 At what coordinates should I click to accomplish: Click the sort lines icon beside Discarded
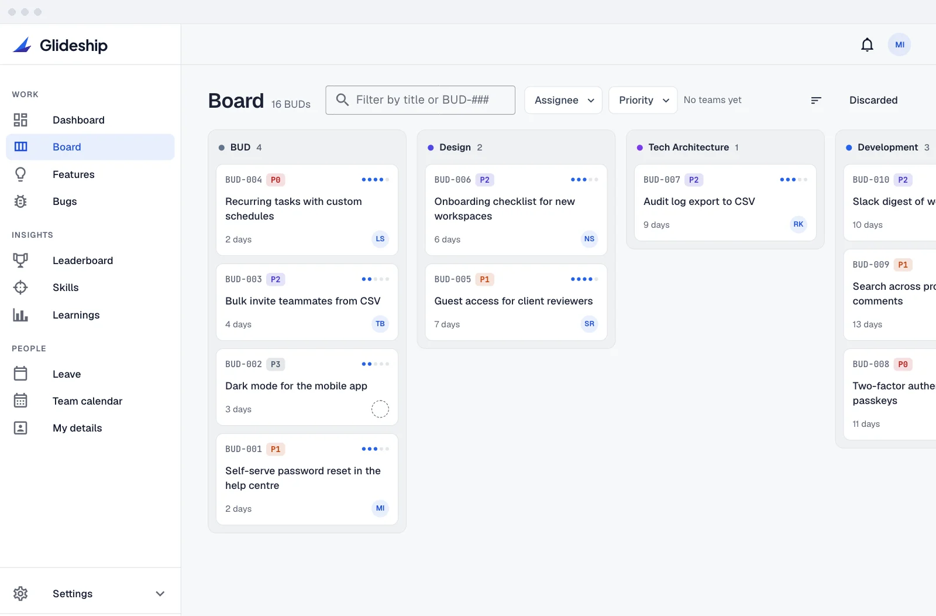coord(816,101)
